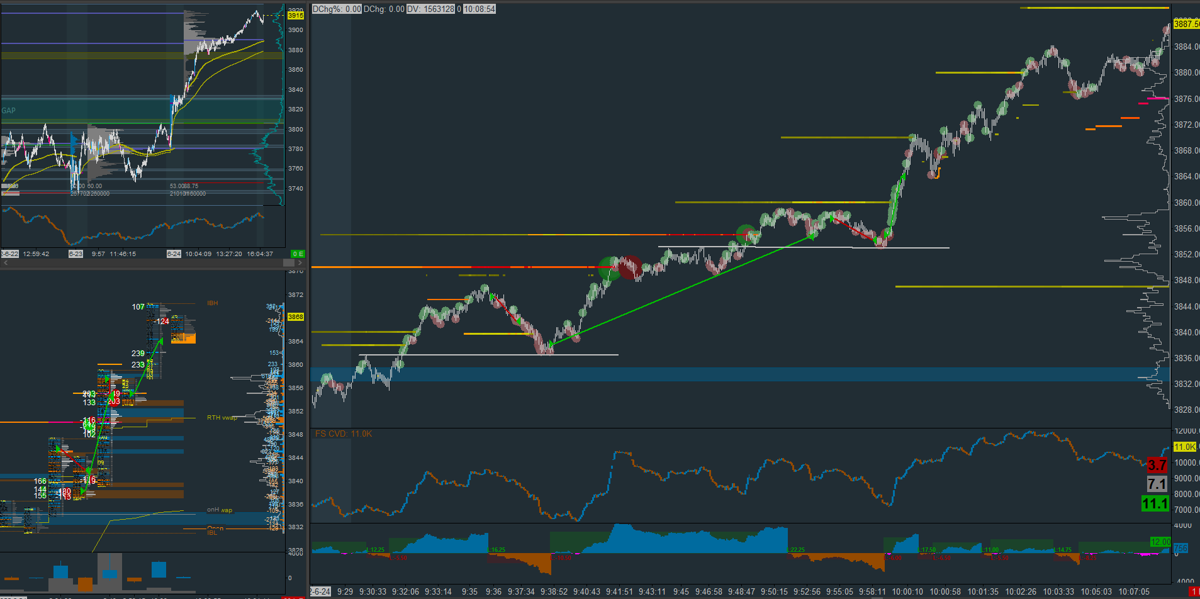Click the GAP zone label
1200x599 pixels.
[x=9, y=111]
